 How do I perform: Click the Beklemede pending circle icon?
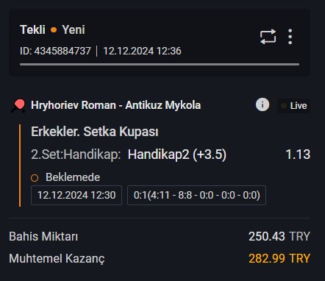(x=35, y=178)
